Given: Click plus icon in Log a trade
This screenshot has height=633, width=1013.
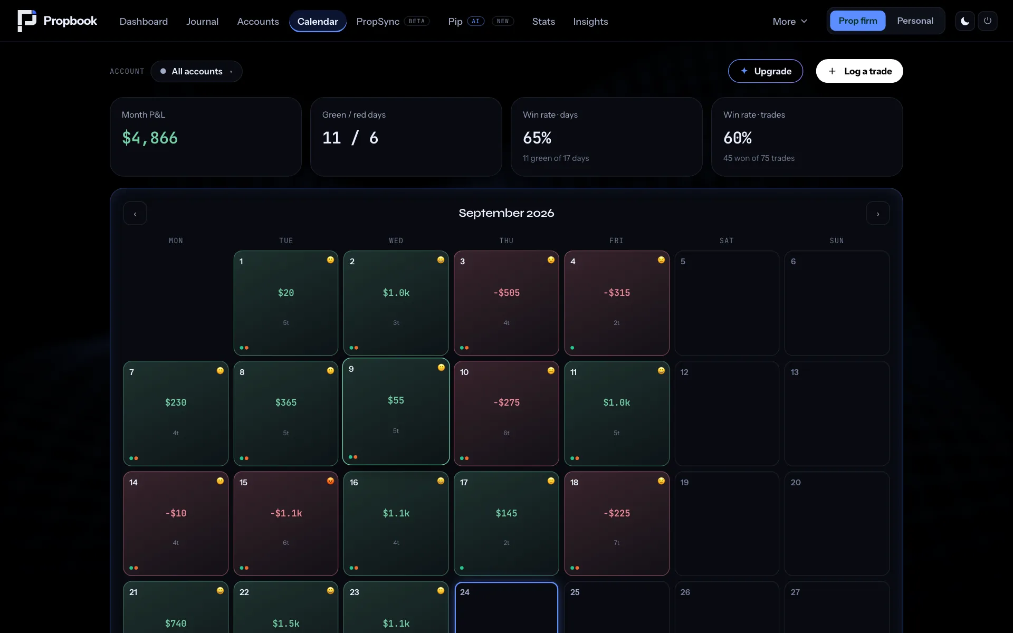Looking at the screenshot, I should 832,71.
